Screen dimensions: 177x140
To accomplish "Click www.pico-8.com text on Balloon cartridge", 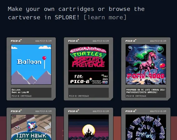I will tap(43, 41).
